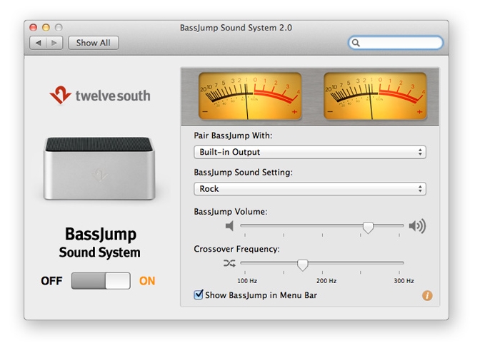This screenshot has width=480, height=343.
Task: Uncheck Show BassJump in Menu Bar
Action: (x=199, y=295)
